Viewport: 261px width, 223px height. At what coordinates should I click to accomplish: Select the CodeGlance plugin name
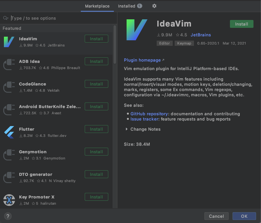(x=32, y=84)
